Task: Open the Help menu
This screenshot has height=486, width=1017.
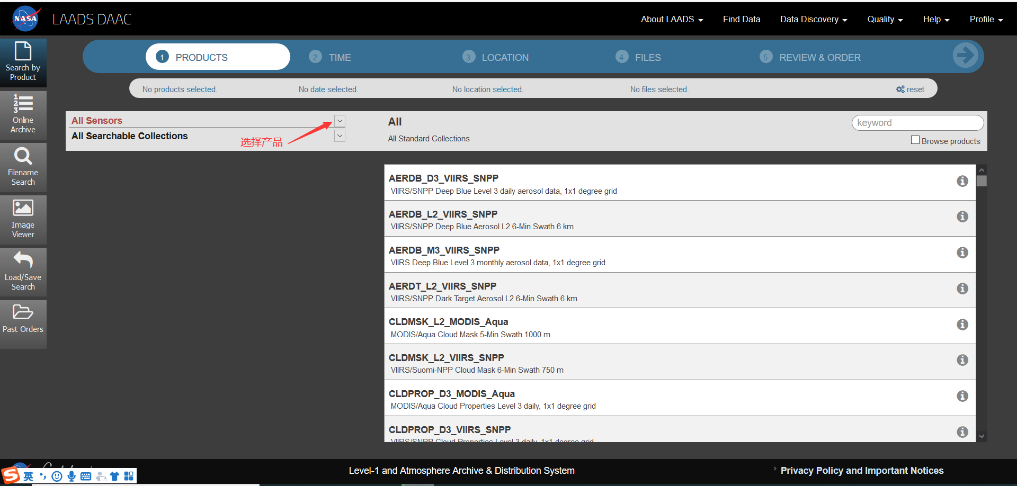Action: coord(936,20)
